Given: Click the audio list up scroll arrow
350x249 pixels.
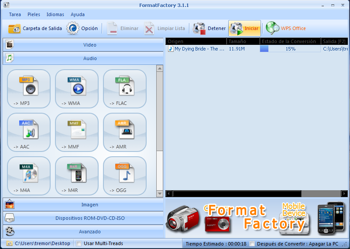Looking at the screenshot, I should 160,68.
